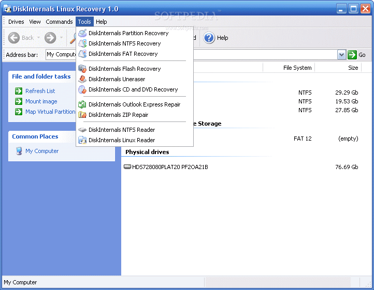Go to My Computer link in Common Places
The image size is (374, 290).
[42, 151]
